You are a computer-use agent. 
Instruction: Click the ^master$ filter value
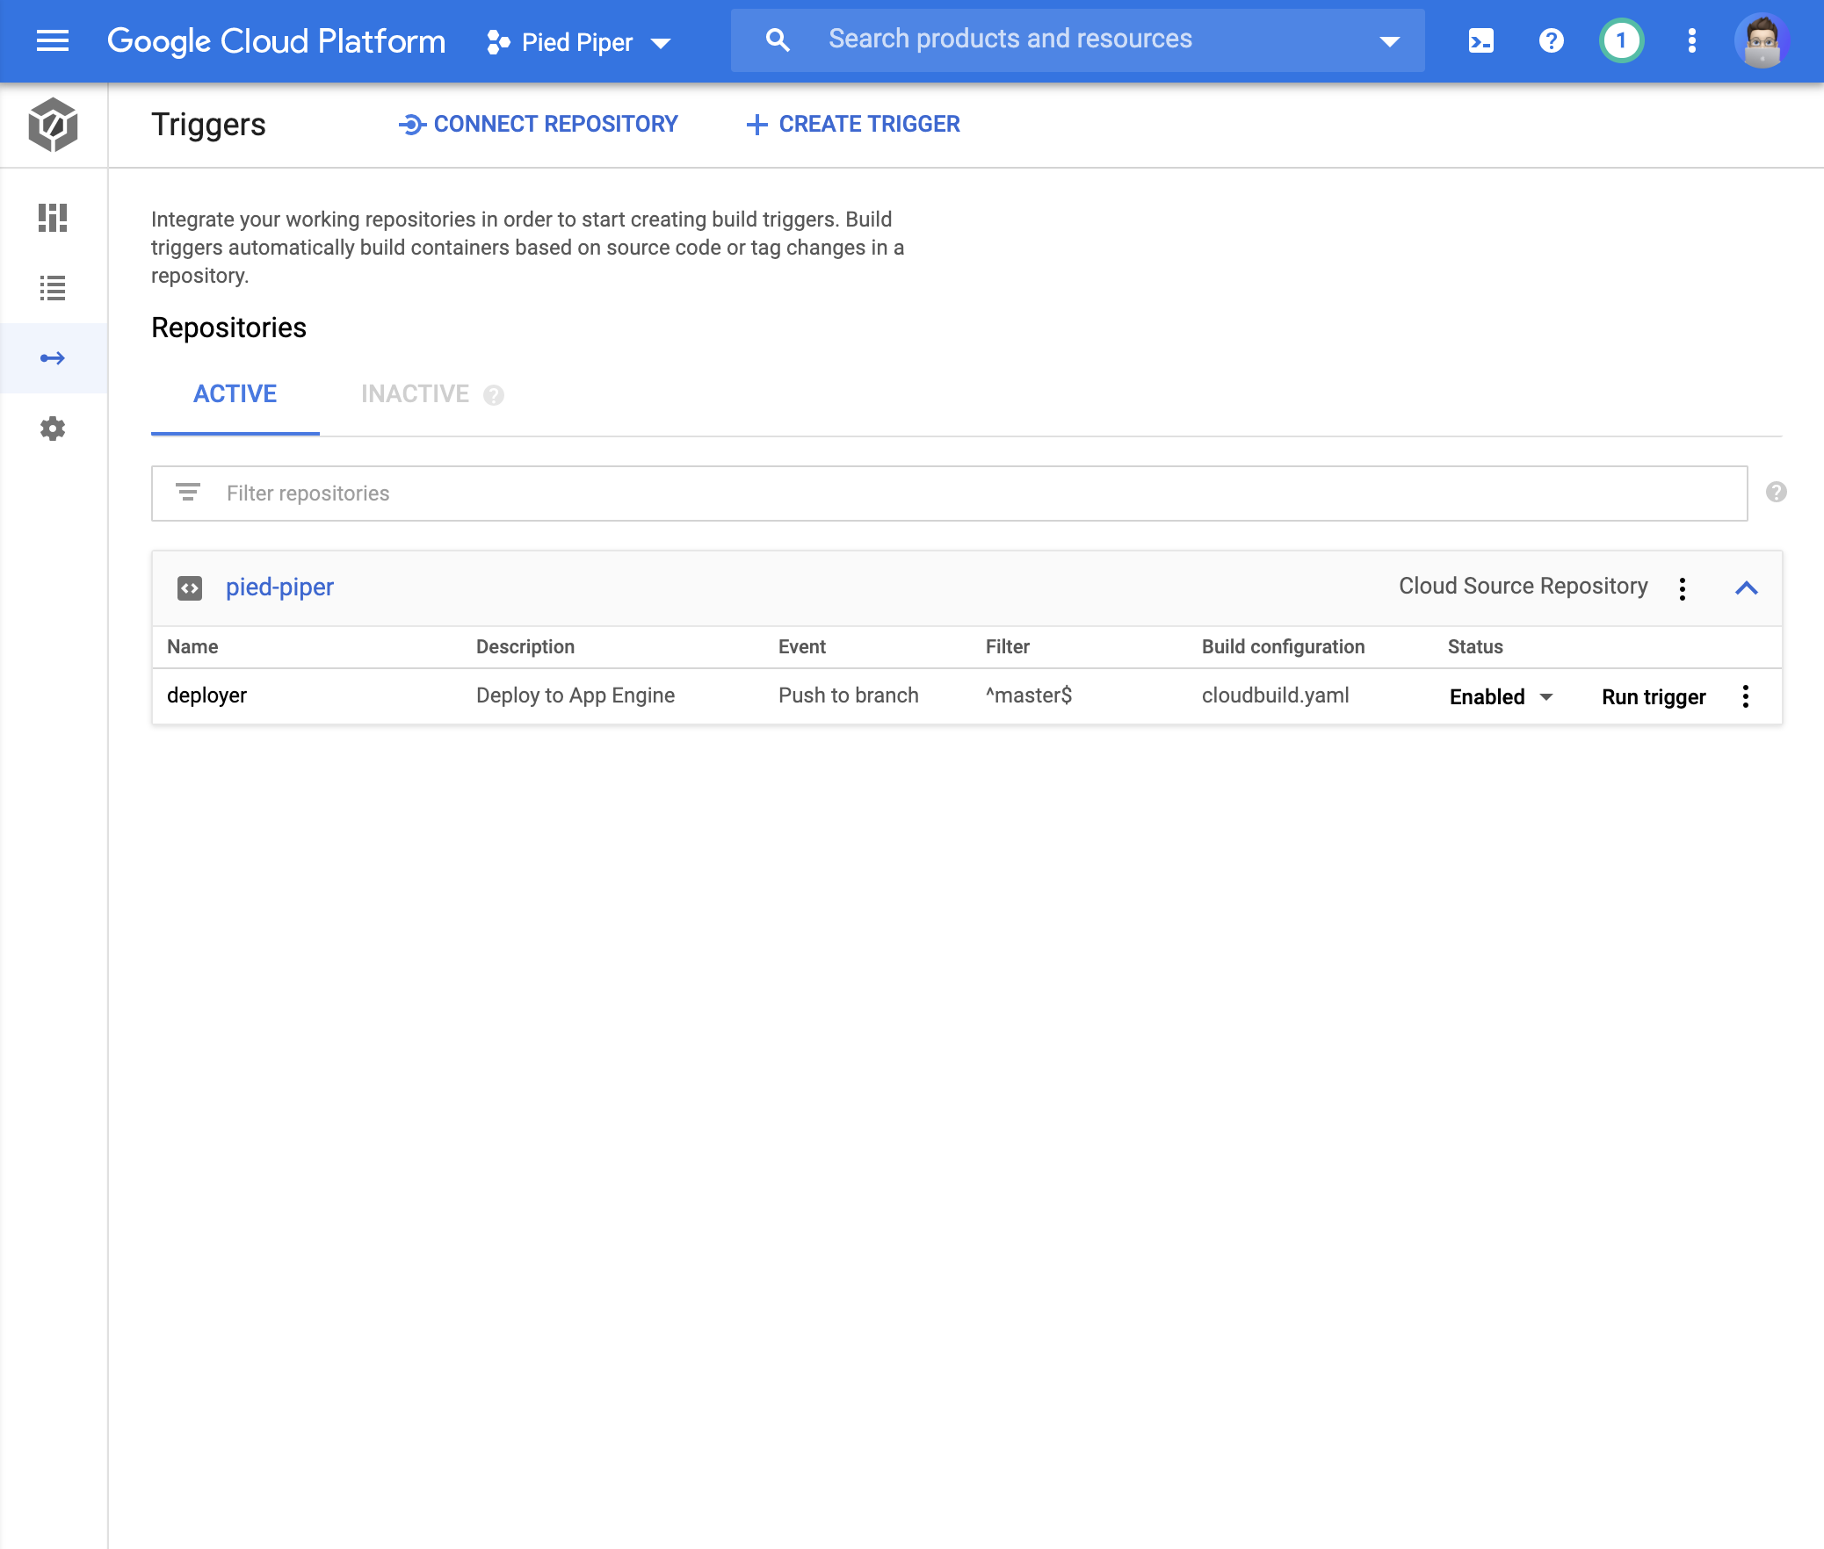(x=1029, y=695)
